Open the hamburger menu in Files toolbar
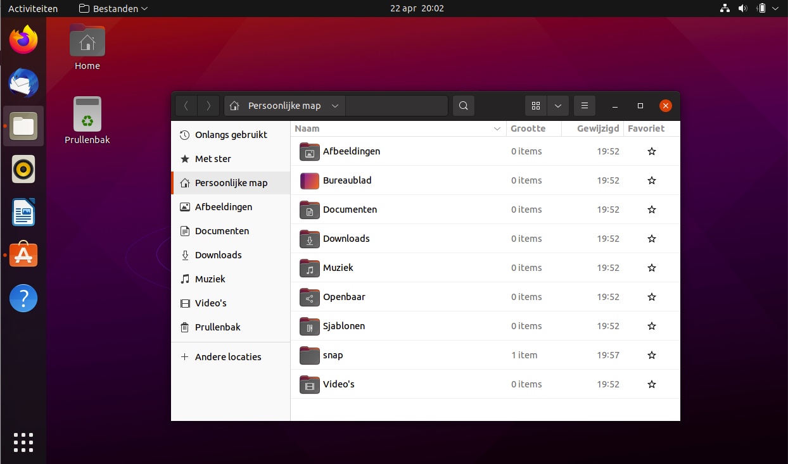The width and height of the screenshot is (788, 464). [x=585, y=106]
